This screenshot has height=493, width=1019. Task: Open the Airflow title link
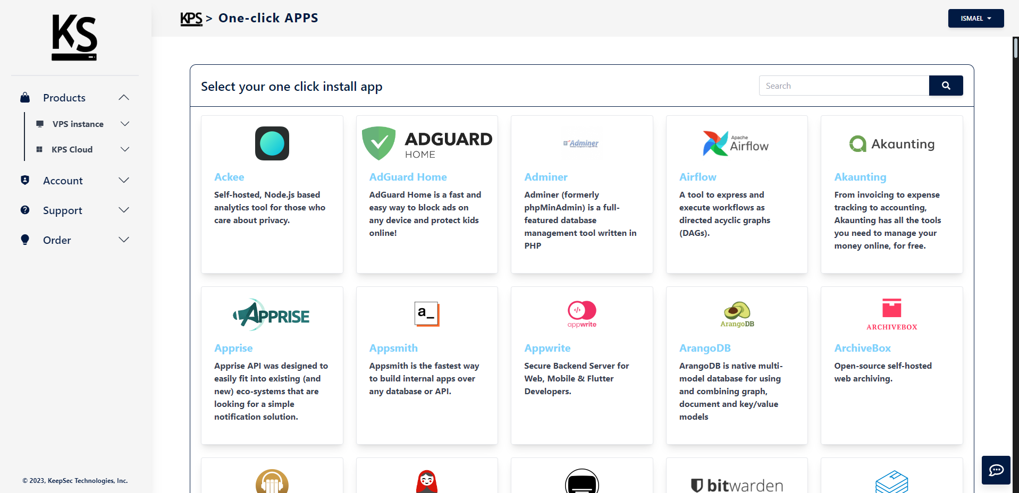click(698, 177)
